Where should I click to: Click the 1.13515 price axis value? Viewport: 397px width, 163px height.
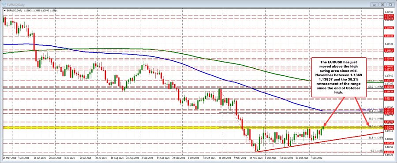(390, 131)
